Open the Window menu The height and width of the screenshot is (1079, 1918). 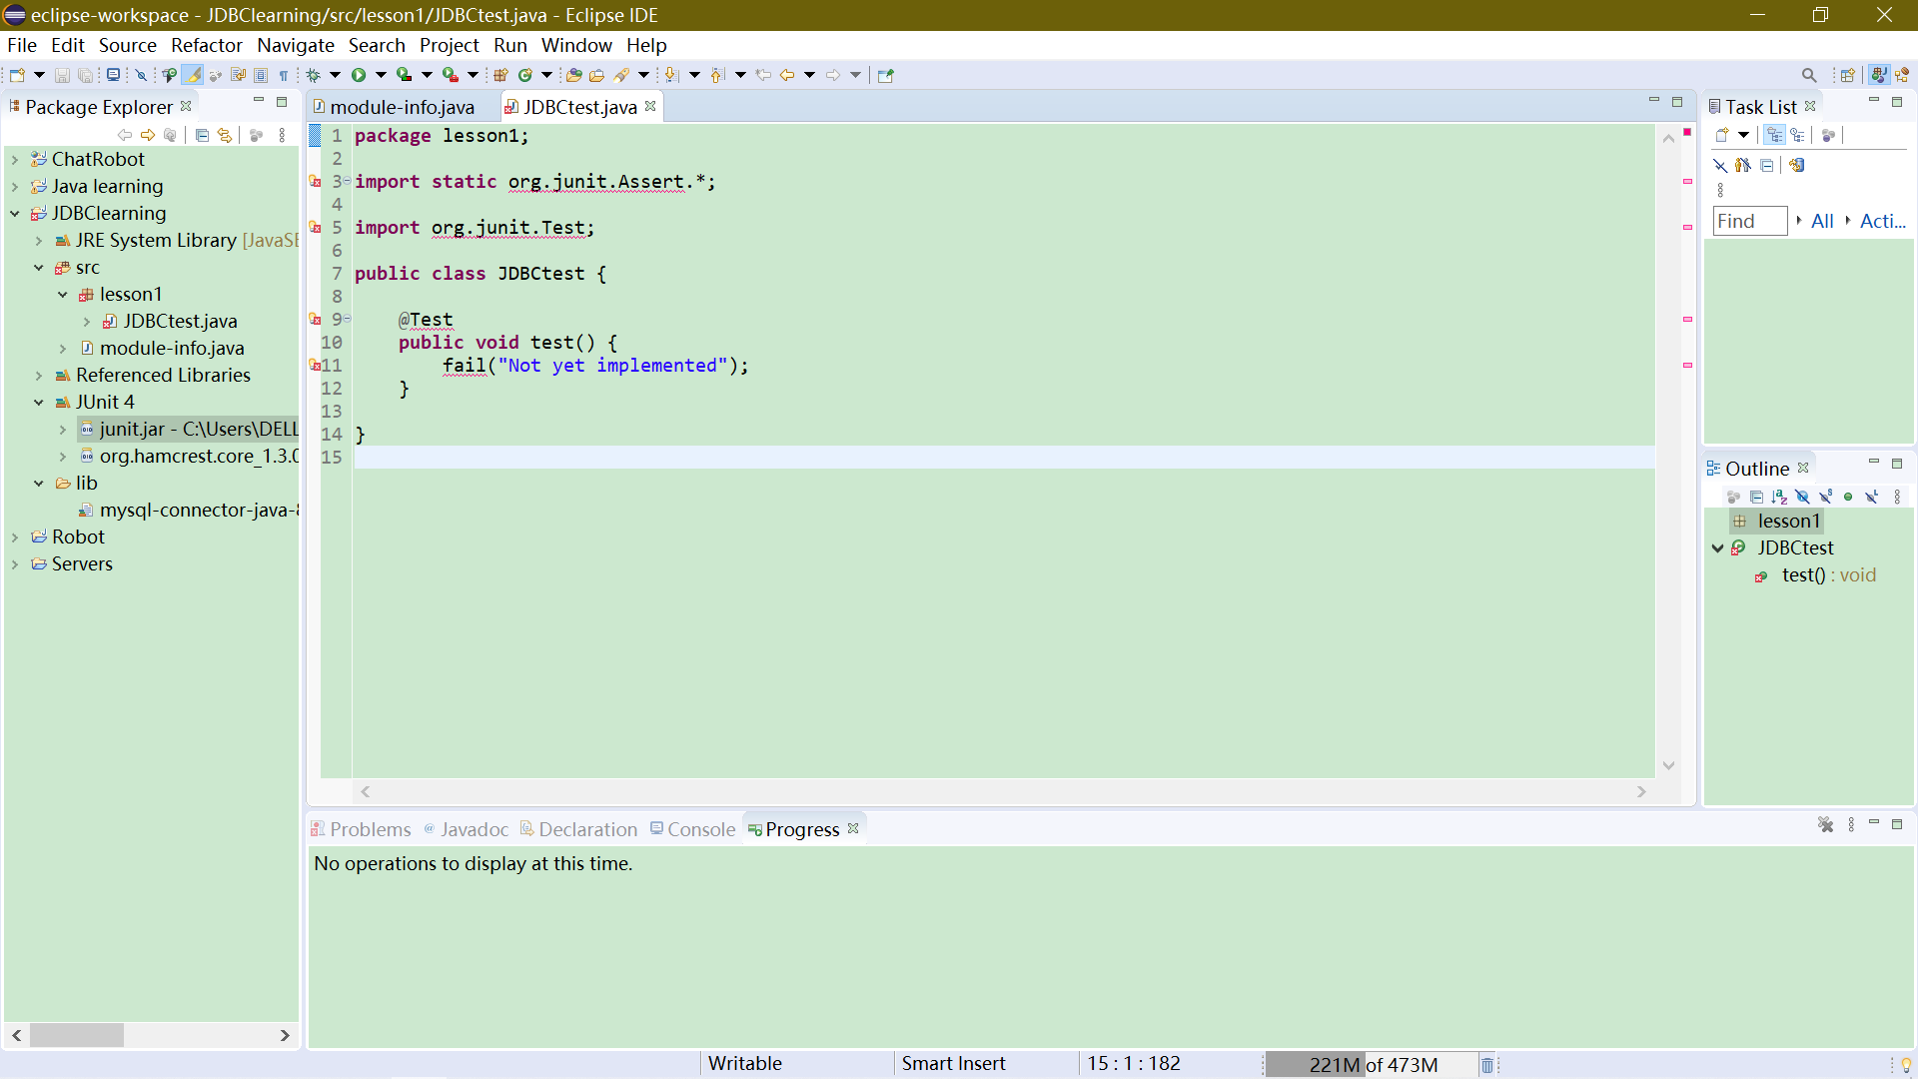point(576,45)
